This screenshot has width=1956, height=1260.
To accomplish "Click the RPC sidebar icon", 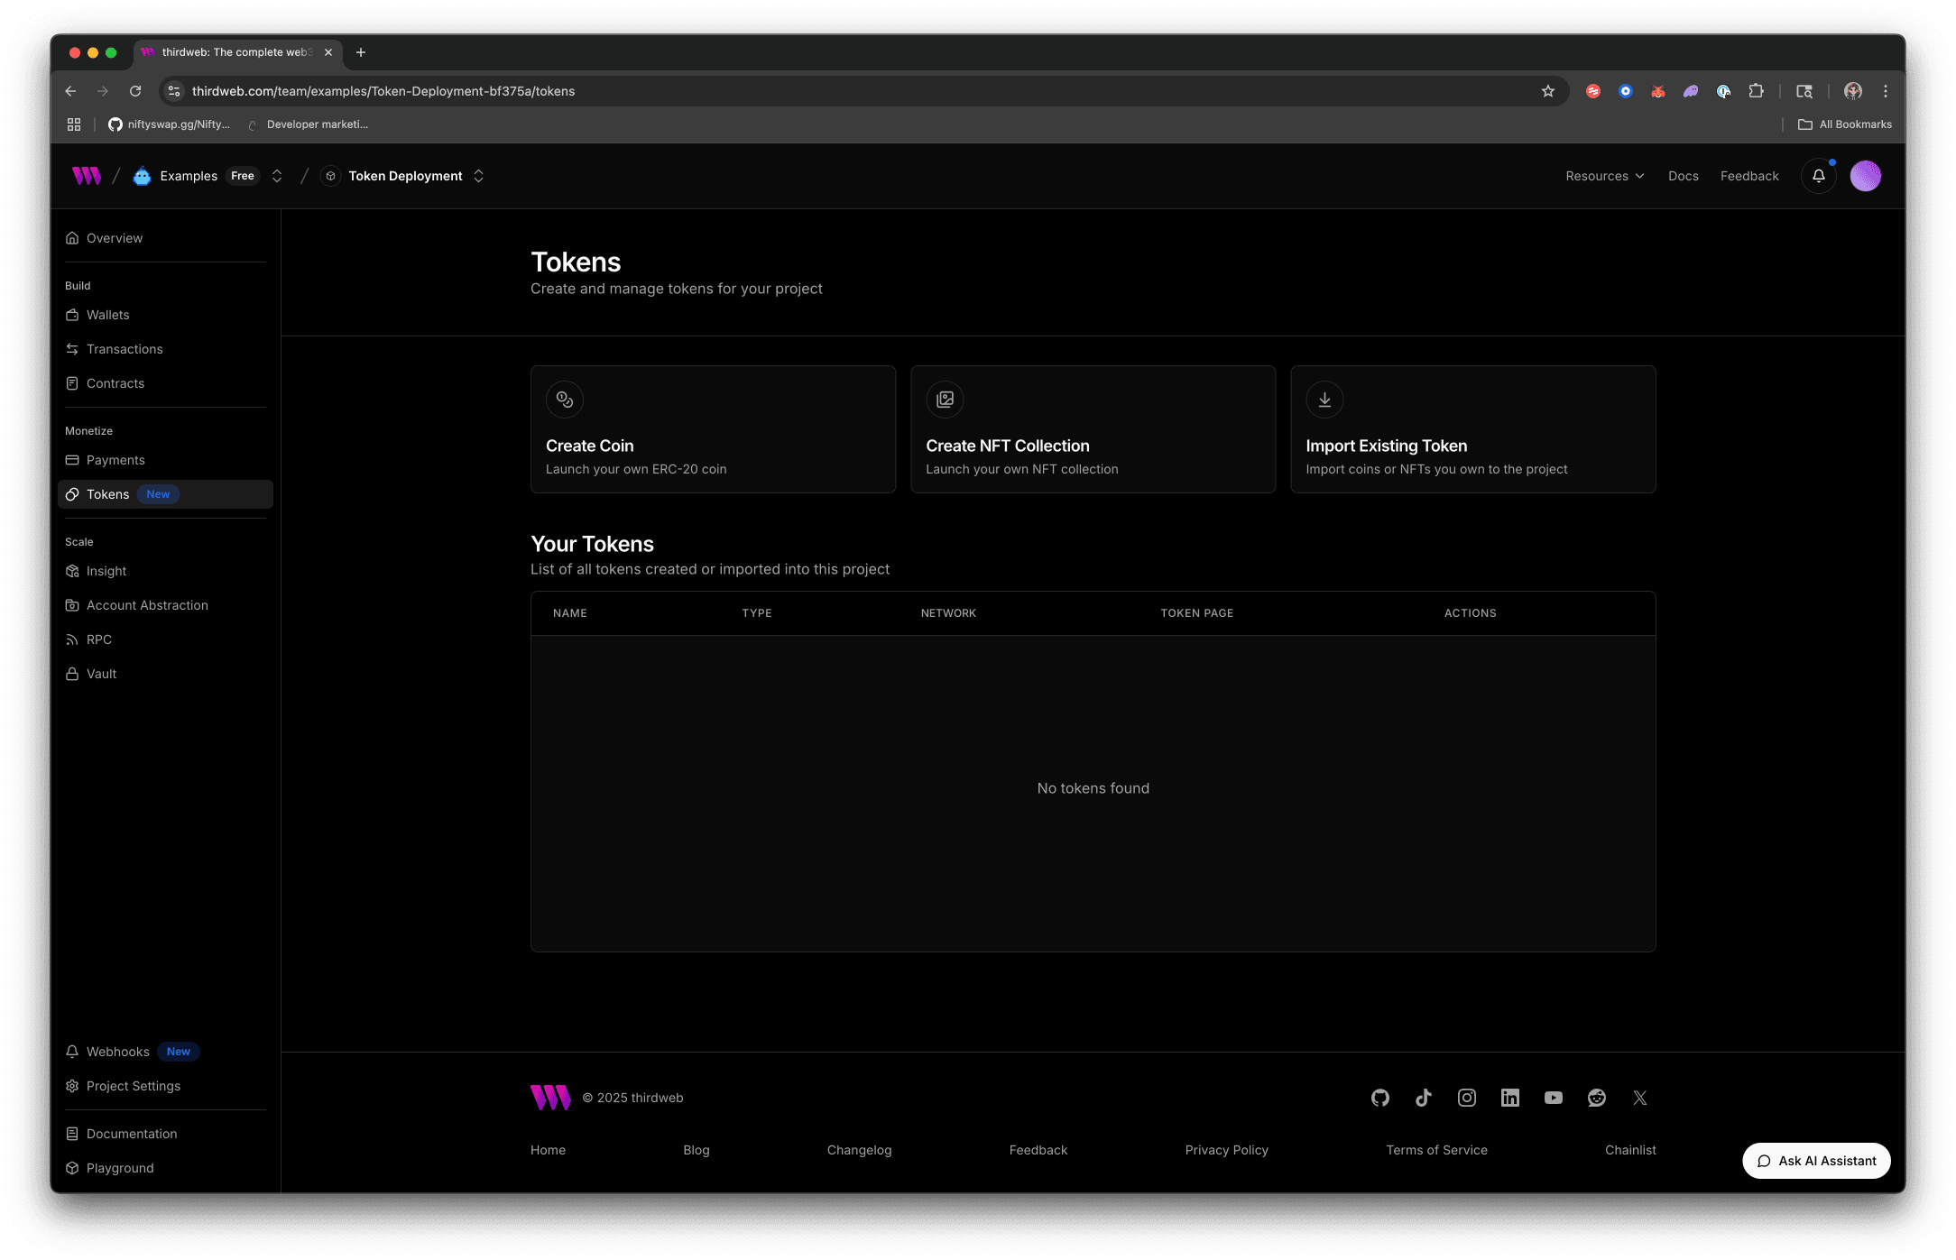I will tap(73, 639).
